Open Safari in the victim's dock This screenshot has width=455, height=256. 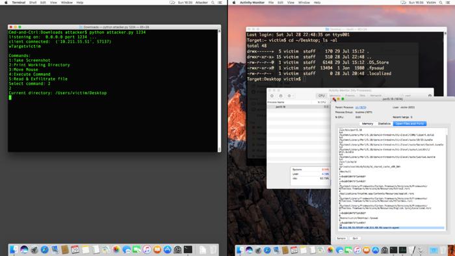pos(267,250)
